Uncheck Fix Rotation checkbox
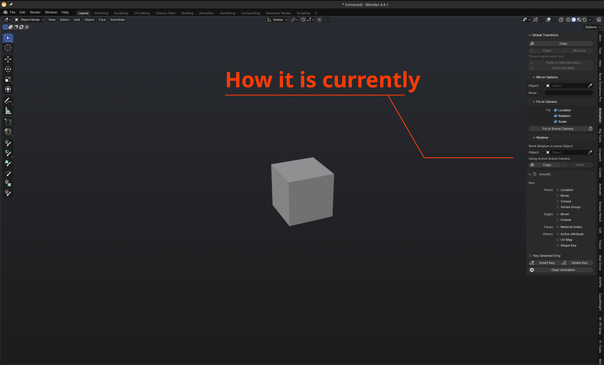The image size is (604, 365). 555,116
